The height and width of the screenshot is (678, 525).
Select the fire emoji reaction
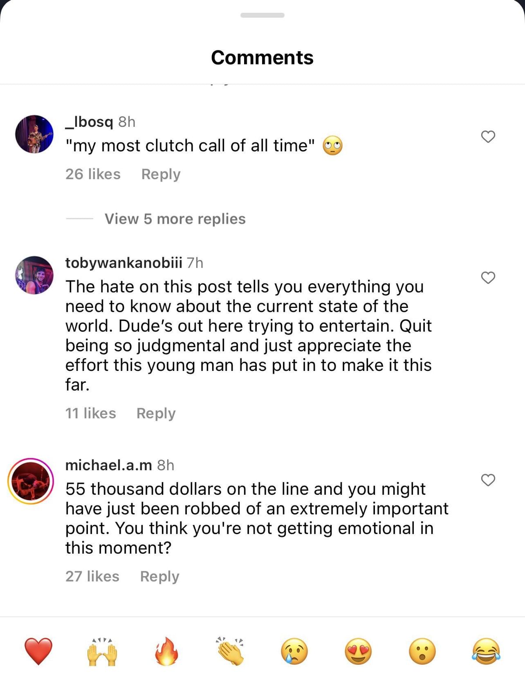[165, 651]
